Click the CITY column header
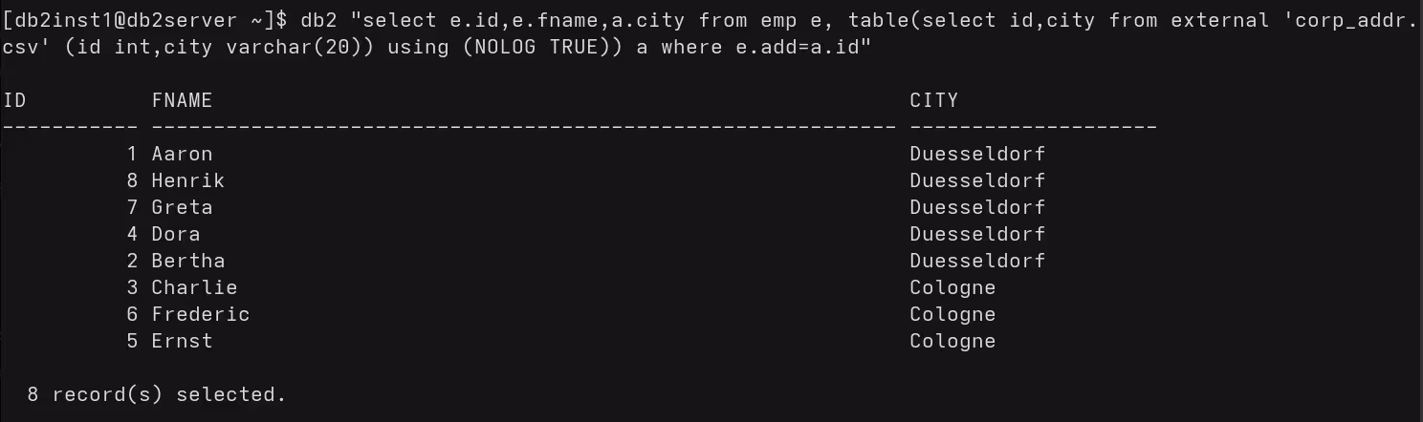1423x422 pixels. coord(933,100)
